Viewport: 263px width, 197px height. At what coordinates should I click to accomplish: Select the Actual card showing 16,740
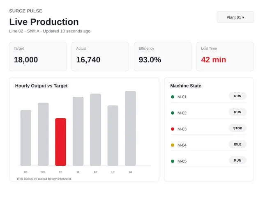pyautogui.click(x=100, y=57)
